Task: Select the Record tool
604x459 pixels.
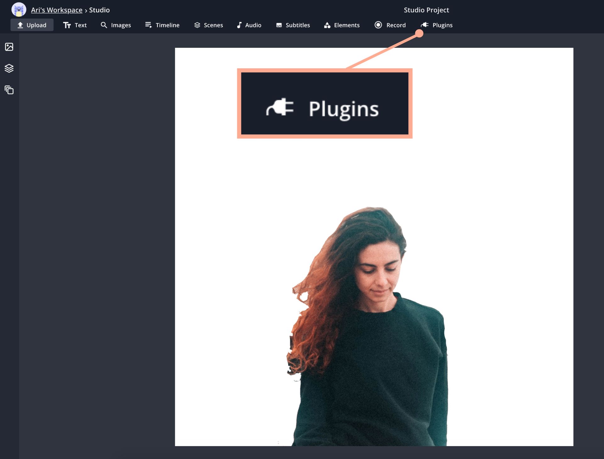Action: pos(390,25)
